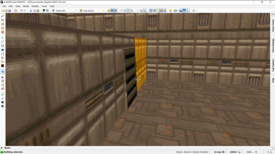
Task: Switch to Things mode blue circle icon
Action: [x=3, y=50]
